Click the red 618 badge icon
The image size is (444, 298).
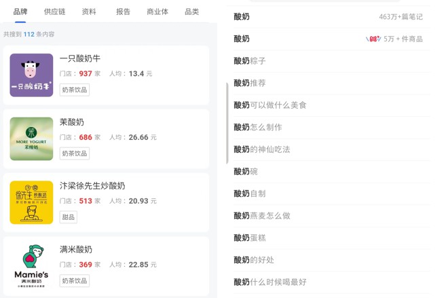click(373, 39)
